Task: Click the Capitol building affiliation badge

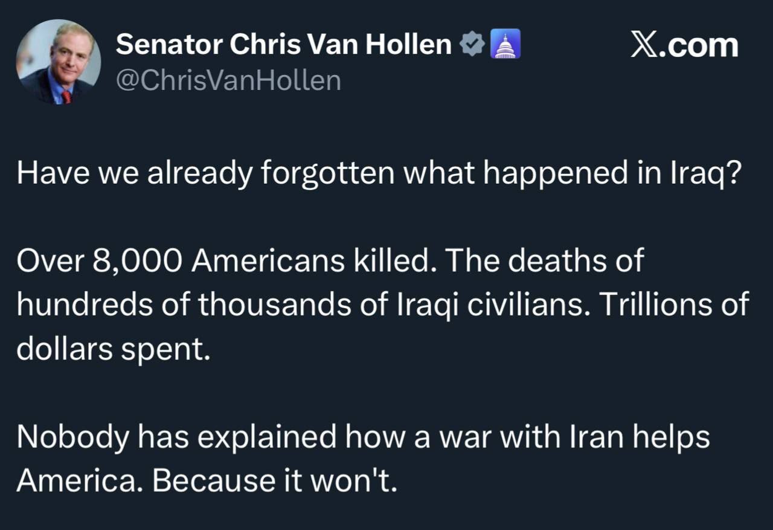Action: [x=503, y=45]
